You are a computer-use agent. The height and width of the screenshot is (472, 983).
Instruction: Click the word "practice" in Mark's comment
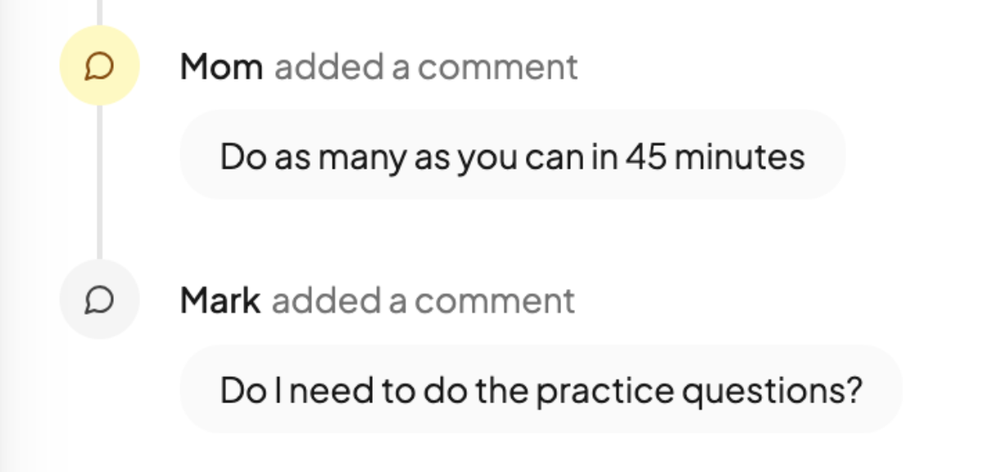(605, 391)
